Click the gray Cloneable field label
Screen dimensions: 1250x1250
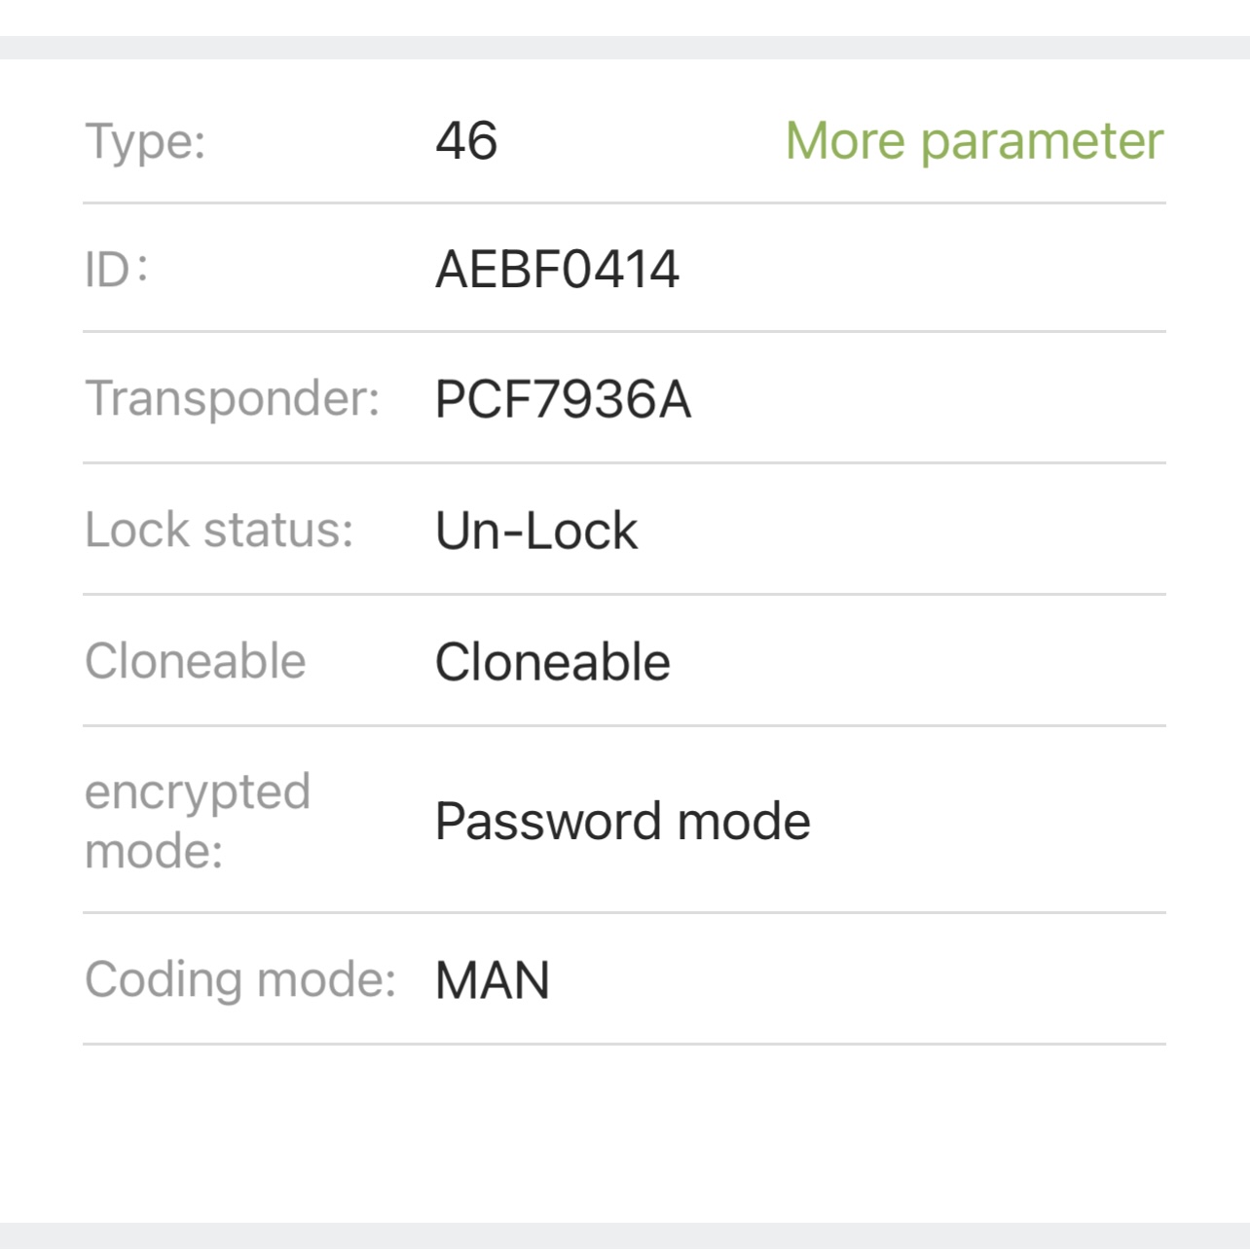[195, 662]
